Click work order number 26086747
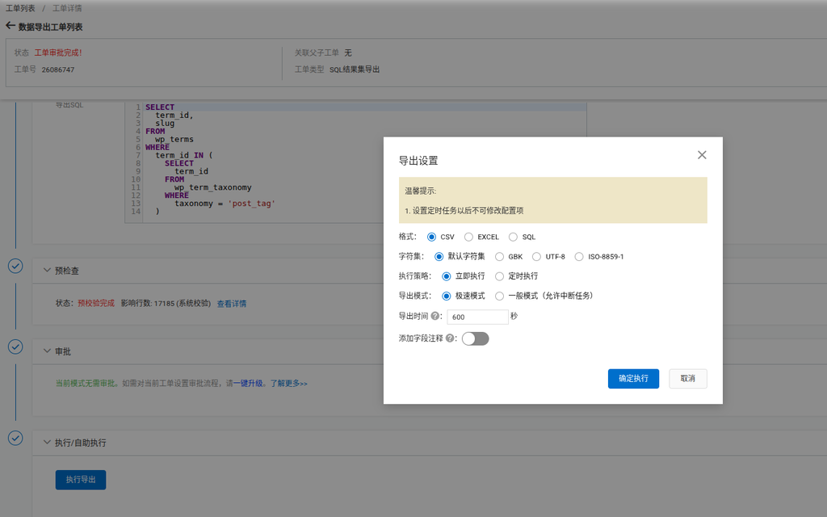Image resolution: width=827 pixels, height=517 pixels. click(x=58, y=69)
